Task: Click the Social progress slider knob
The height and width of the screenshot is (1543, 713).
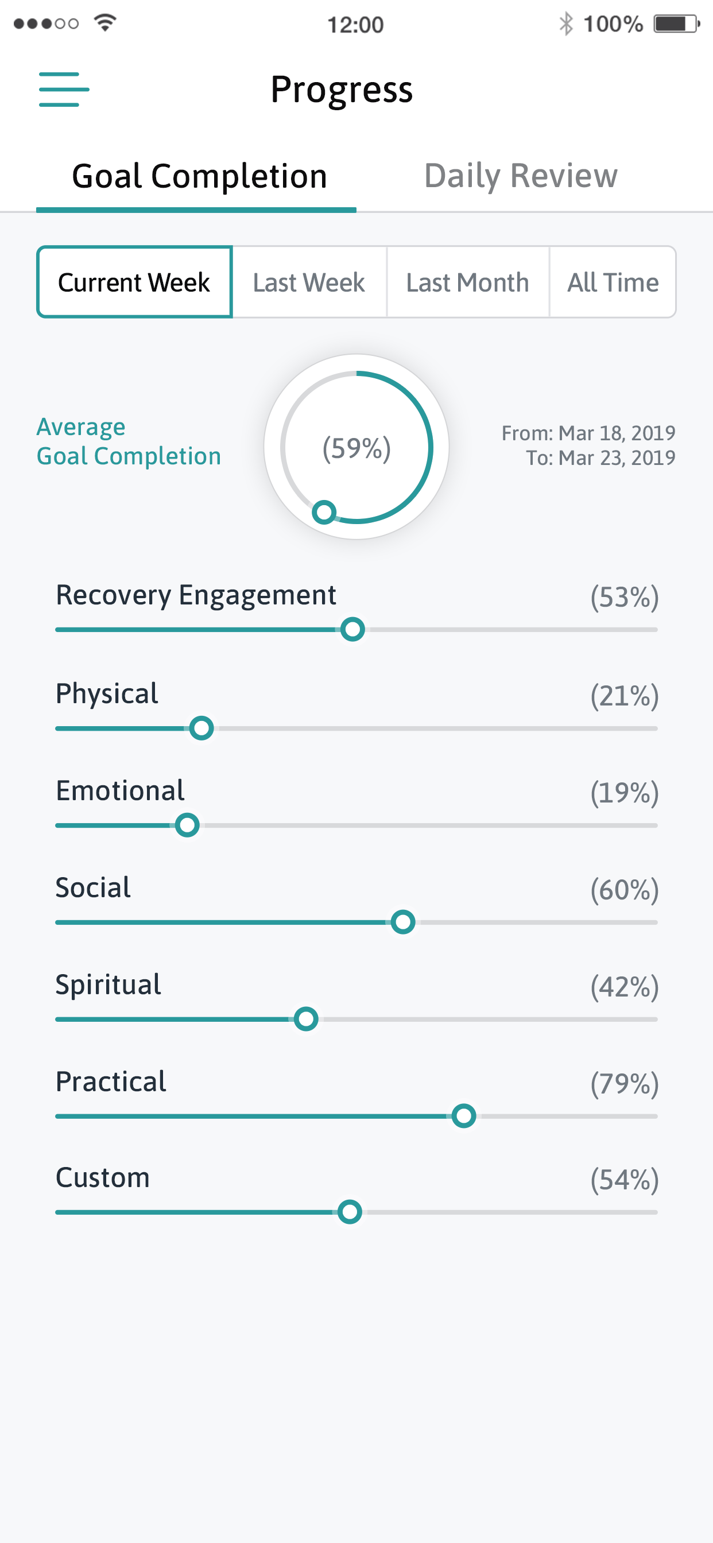Action: (x=402, y=922)
